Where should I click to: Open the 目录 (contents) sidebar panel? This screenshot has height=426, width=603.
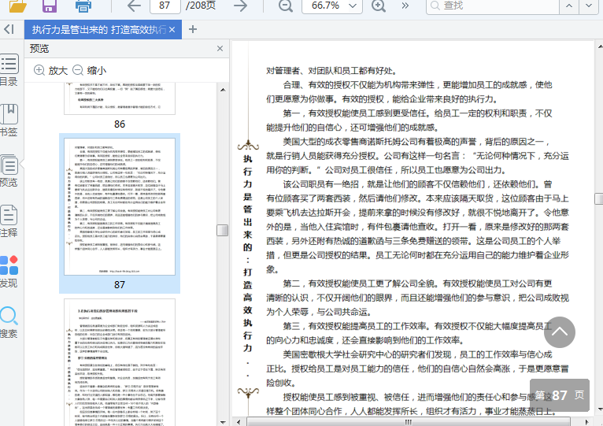click(9, 70)
